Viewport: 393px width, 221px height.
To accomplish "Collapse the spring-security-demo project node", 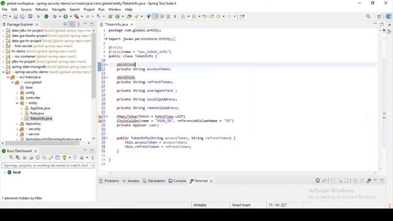I will [x=3, y=72].
